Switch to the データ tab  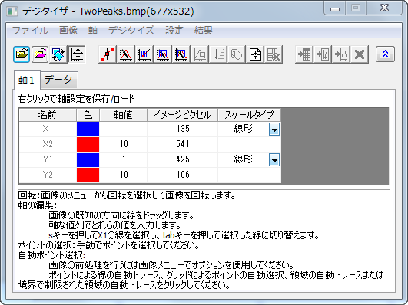pyautogui.click(x=59, y=80)
